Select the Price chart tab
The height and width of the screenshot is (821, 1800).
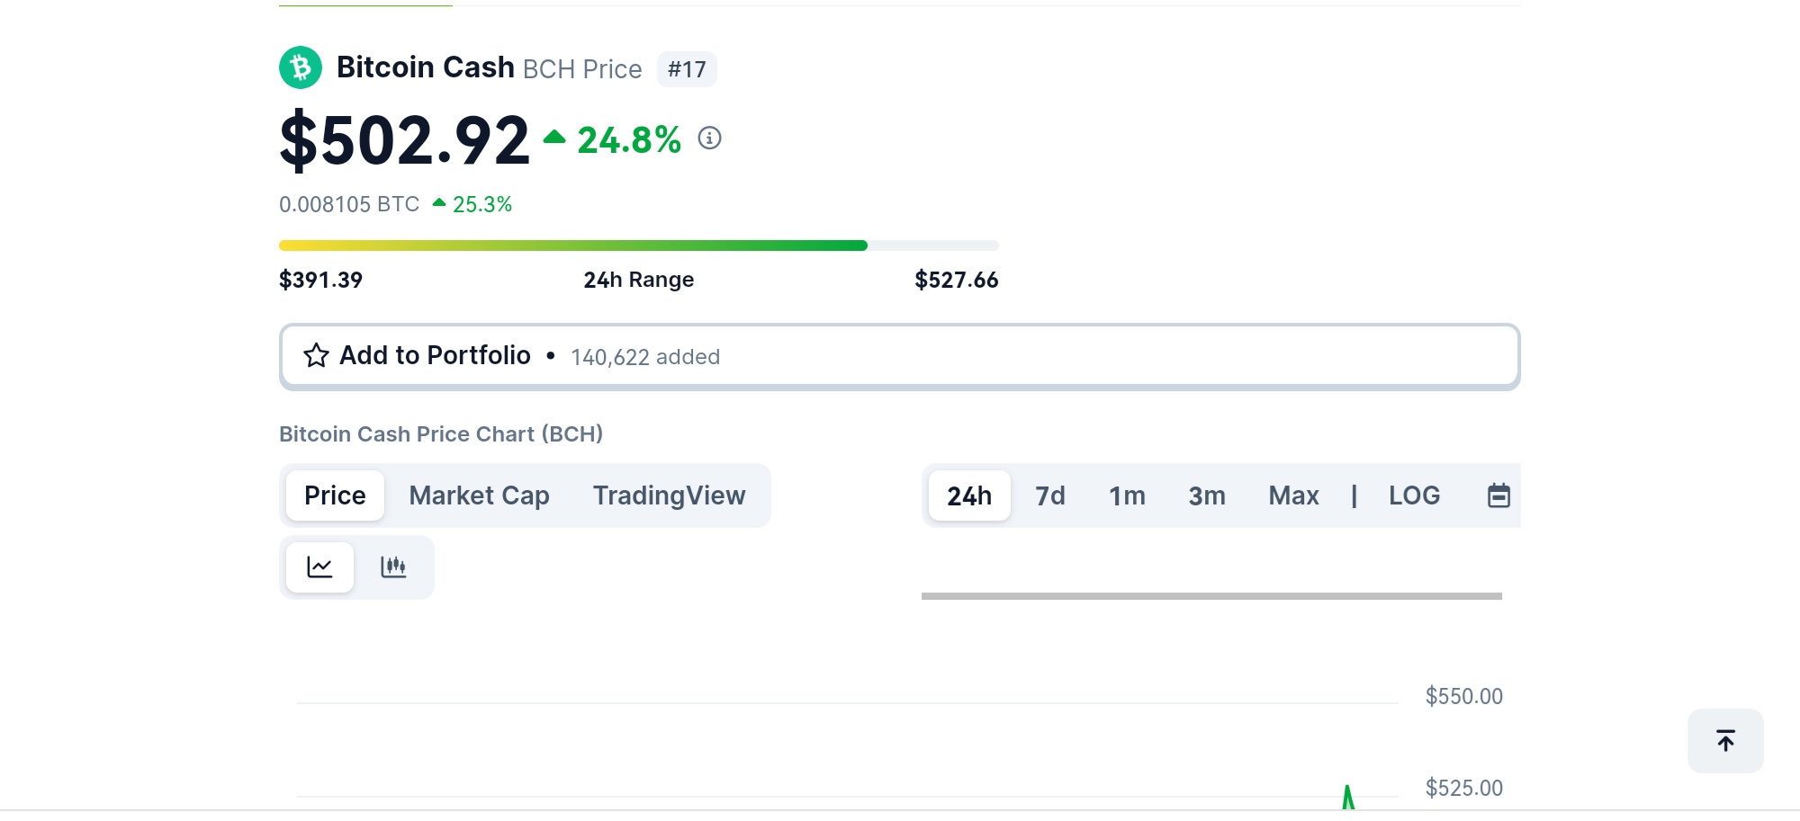click(335, 495)
